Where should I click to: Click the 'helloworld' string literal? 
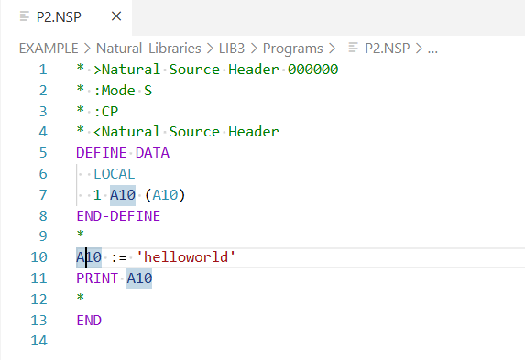coord(186,257)
